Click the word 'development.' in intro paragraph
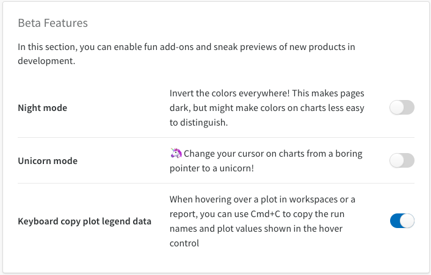Screen dimensions: 431x275 click(x=46, y=62)
